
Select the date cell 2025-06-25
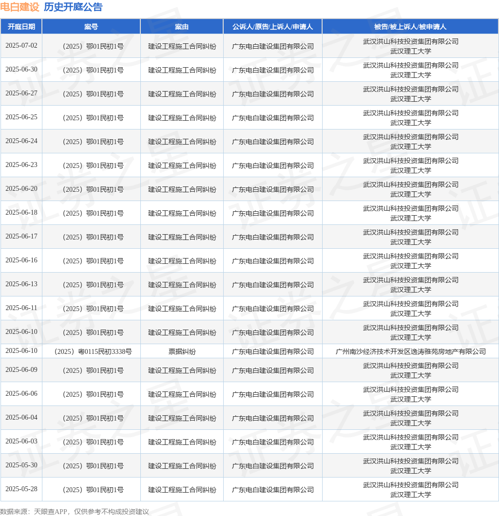click(21, 117)
